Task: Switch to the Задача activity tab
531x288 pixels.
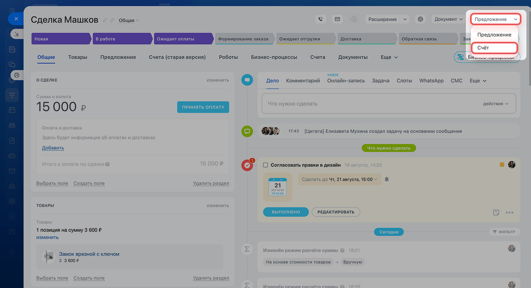Action: click(381, 81)
